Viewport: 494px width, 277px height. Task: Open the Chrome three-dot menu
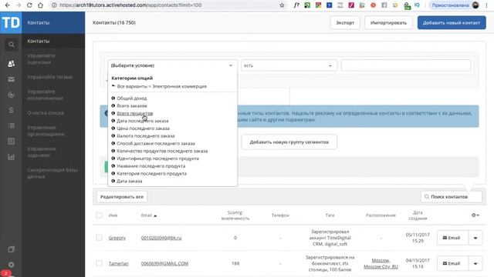[487, 5]
